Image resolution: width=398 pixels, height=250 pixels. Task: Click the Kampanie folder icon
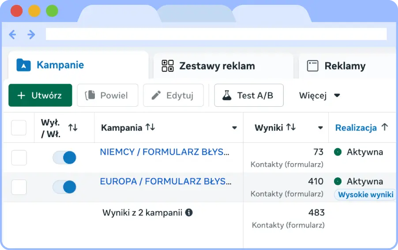tap(23, 65)
